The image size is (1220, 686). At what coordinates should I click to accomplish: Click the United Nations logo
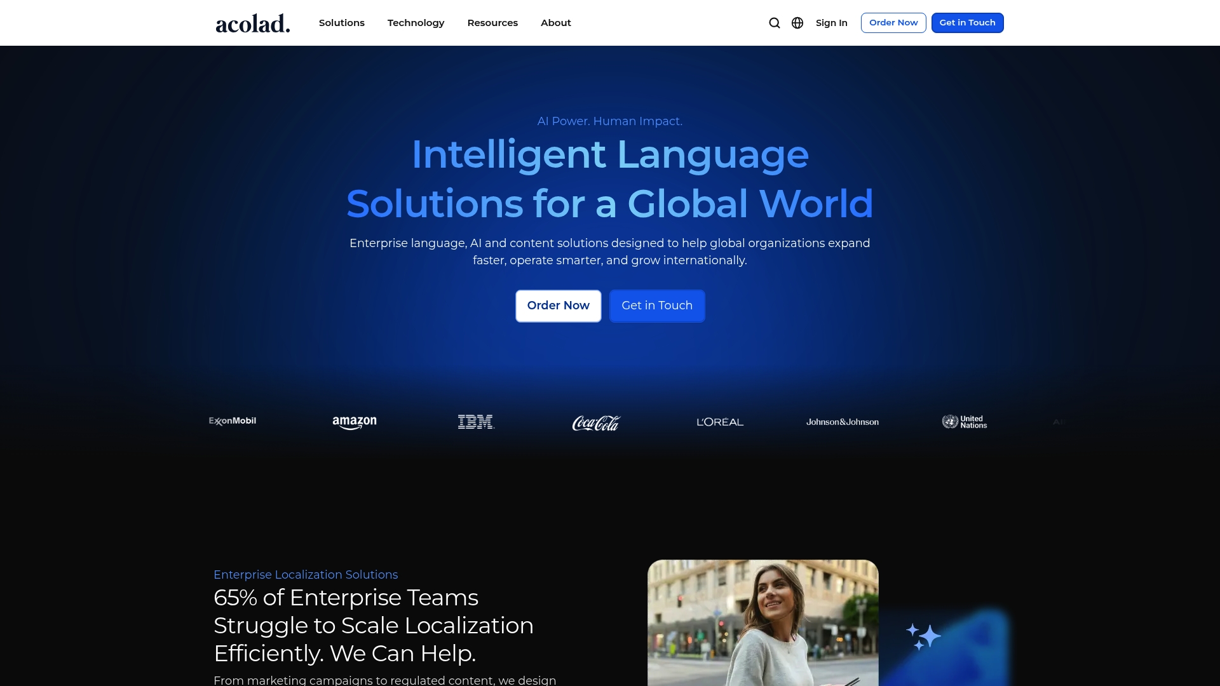tap(965, 422)
